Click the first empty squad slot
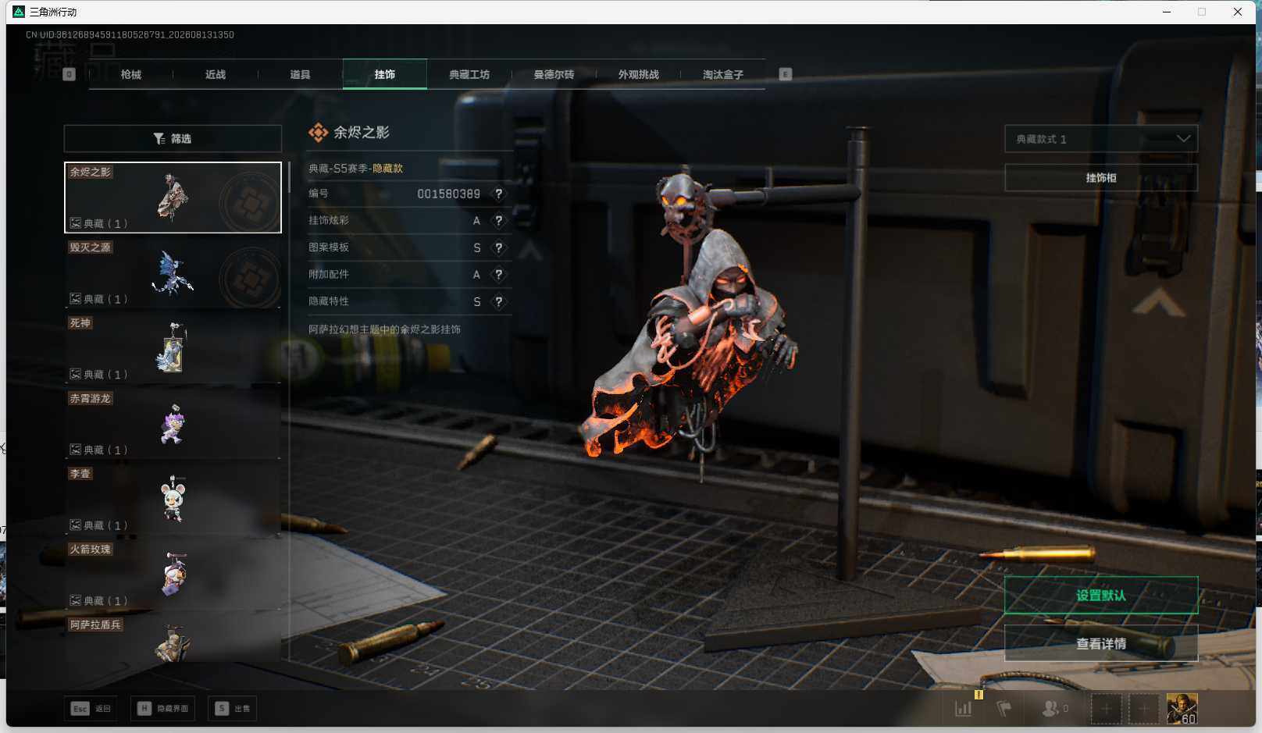1262x733 pixels. point(1106,709)
